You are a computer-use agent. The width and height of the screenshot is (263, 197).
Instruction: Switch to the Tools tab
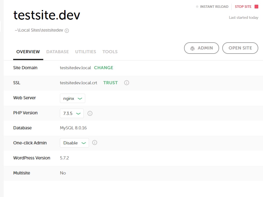pyautogui.click(x=110, y=52)
